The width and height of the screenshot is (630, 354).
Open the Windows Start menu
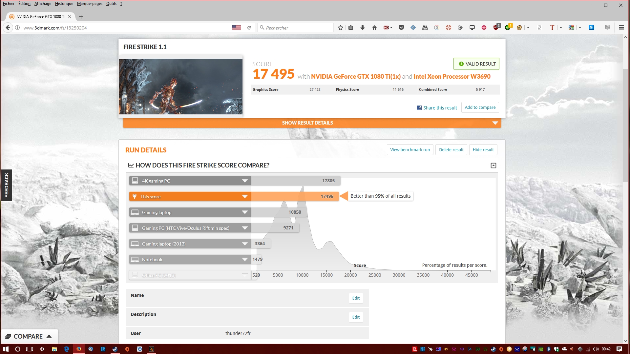(6, 349)
